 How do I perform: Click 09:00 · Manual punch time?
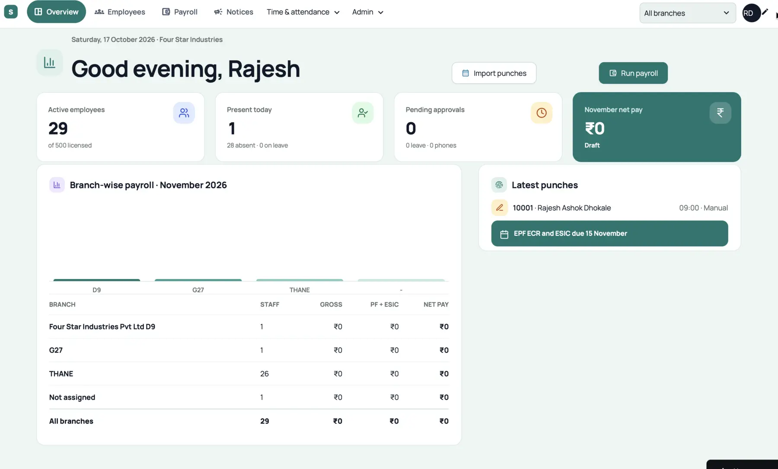point(703,208)
